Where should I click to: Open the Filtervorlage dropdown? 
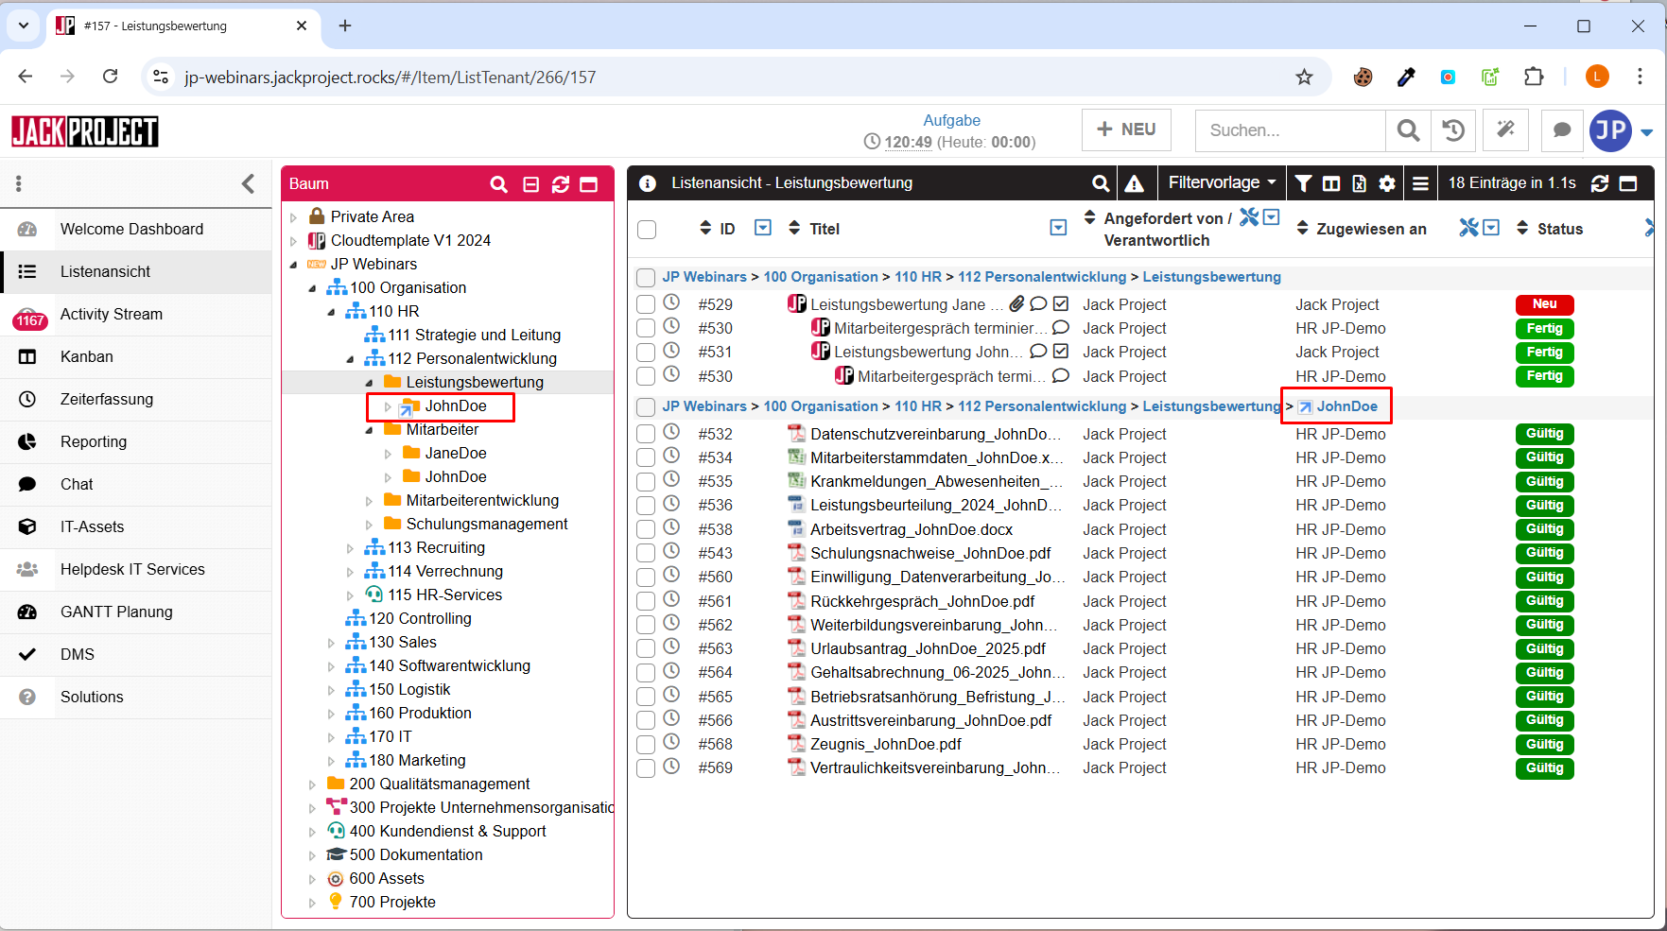[1221, 182]
